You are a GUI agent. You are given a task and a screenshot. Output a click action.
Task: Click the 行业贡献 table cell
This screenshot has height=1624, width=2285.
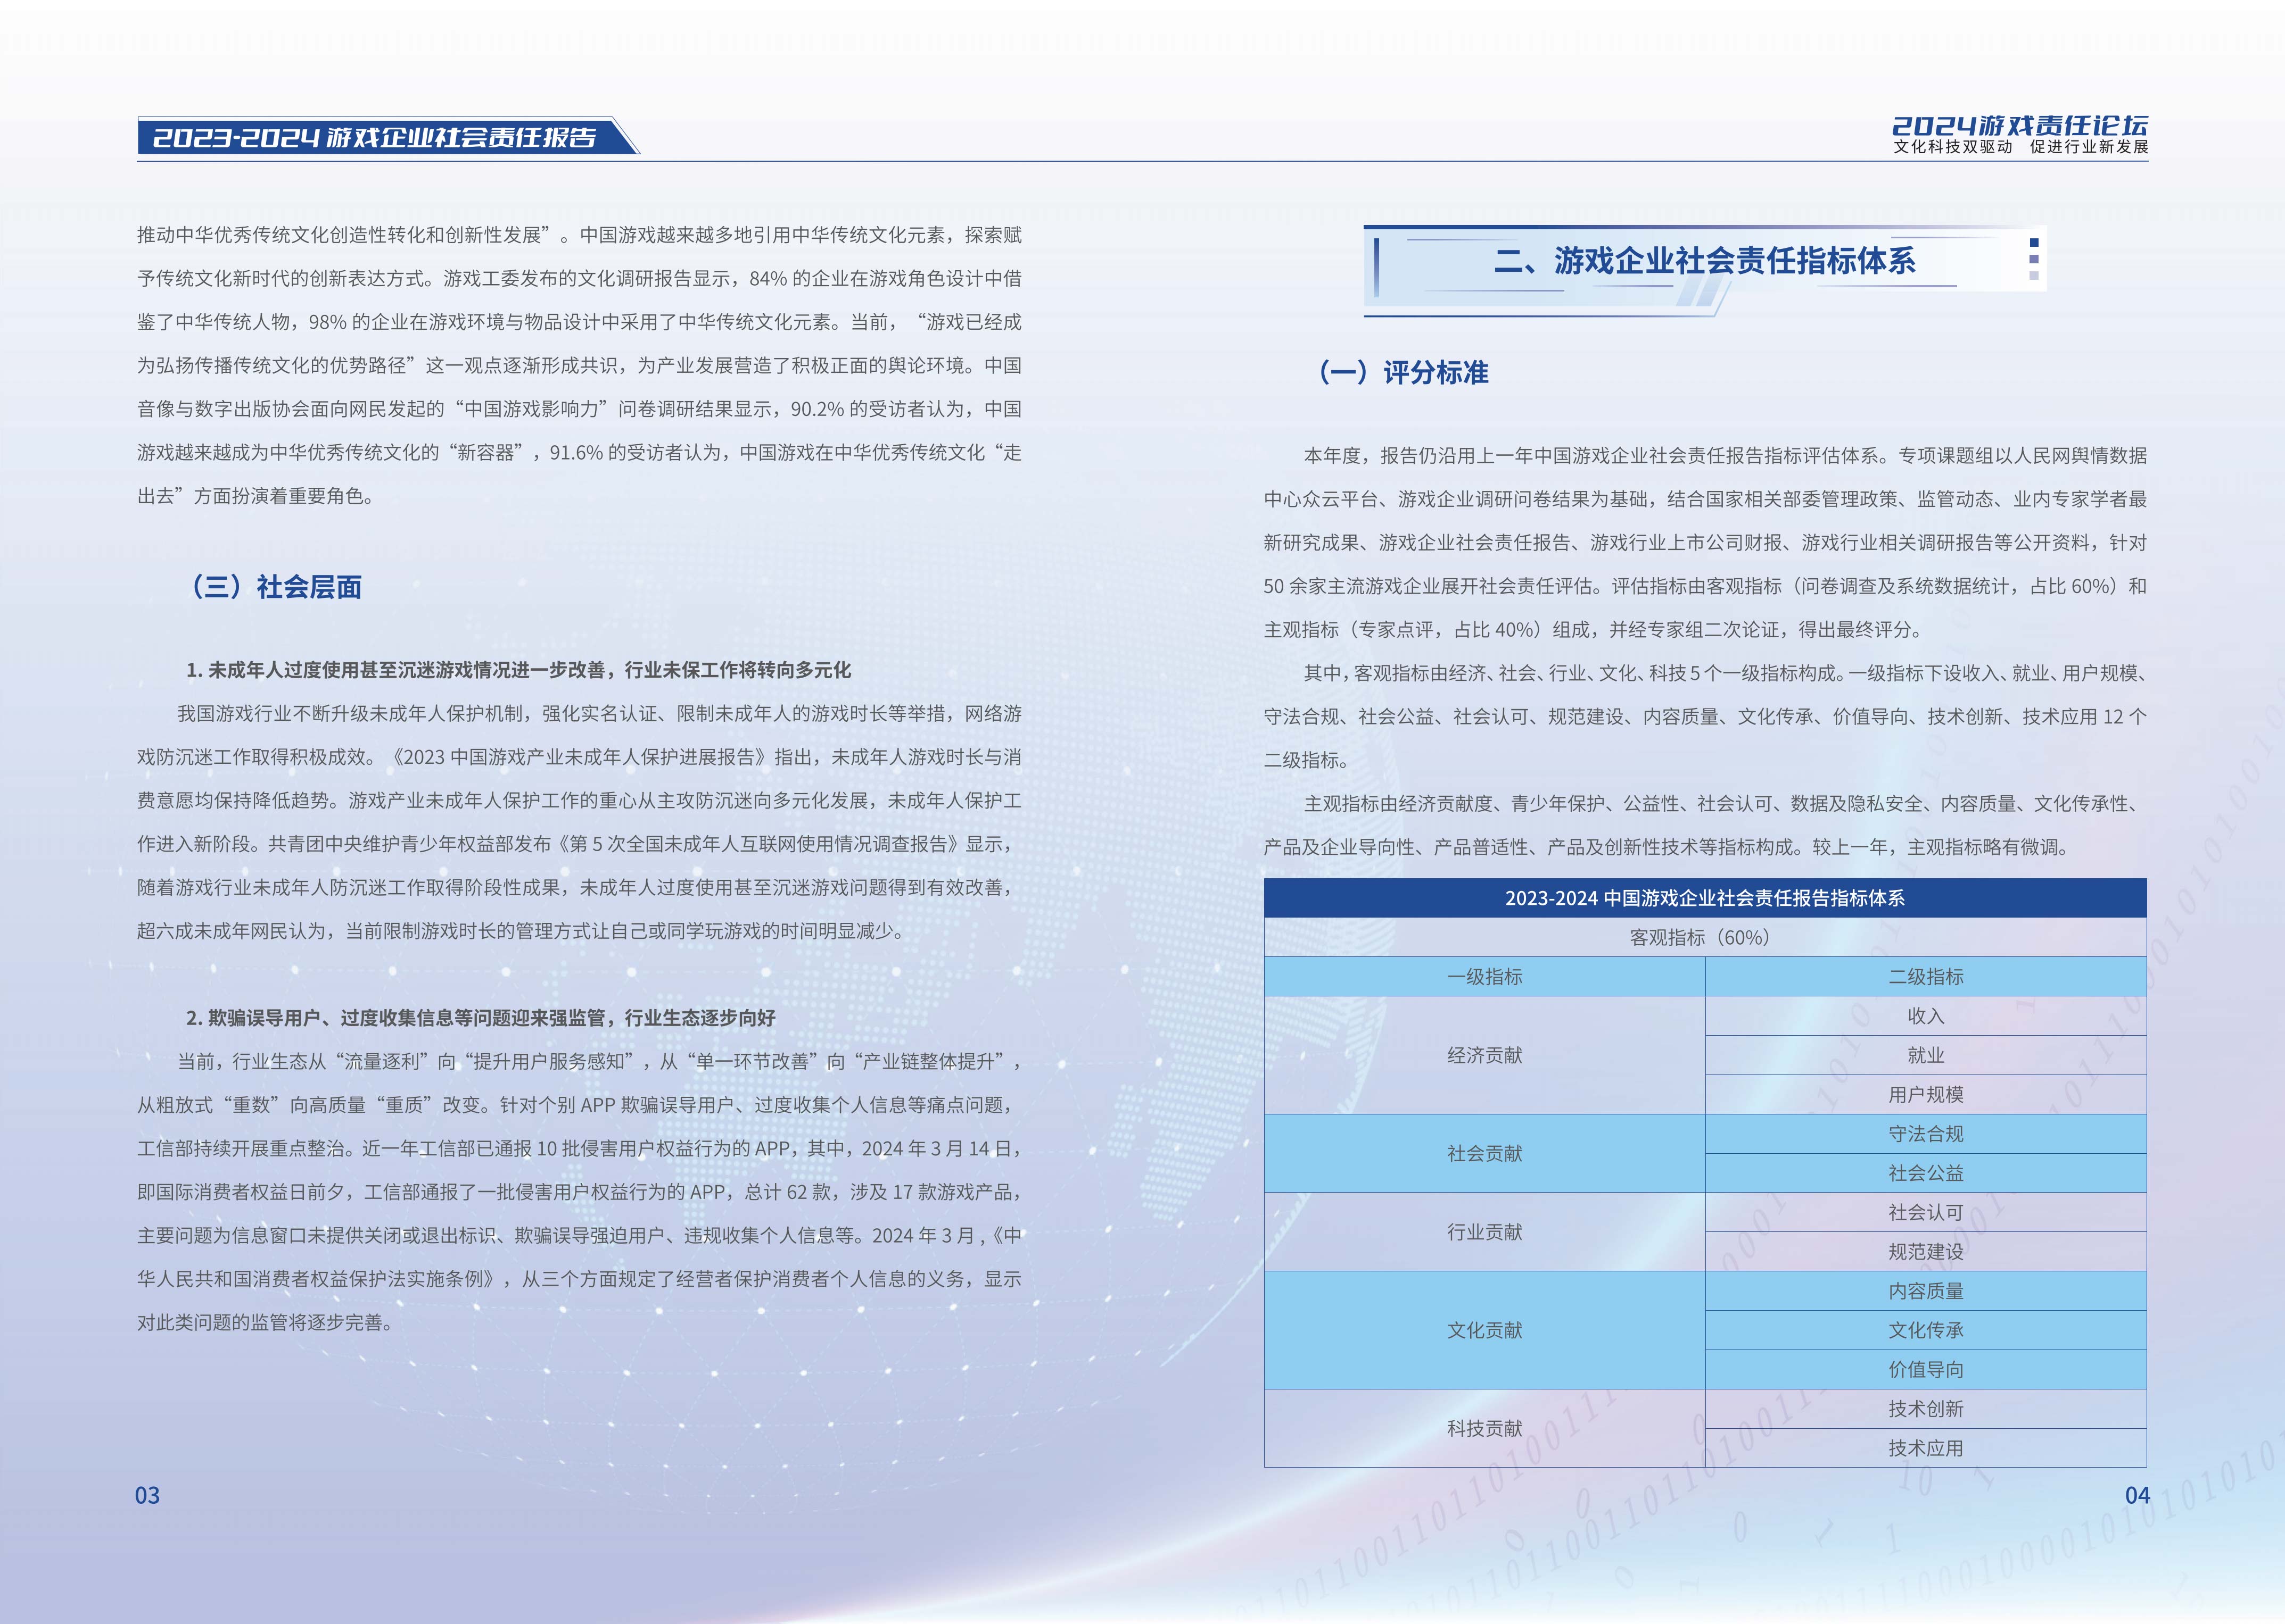[x=1484, y=1232]
